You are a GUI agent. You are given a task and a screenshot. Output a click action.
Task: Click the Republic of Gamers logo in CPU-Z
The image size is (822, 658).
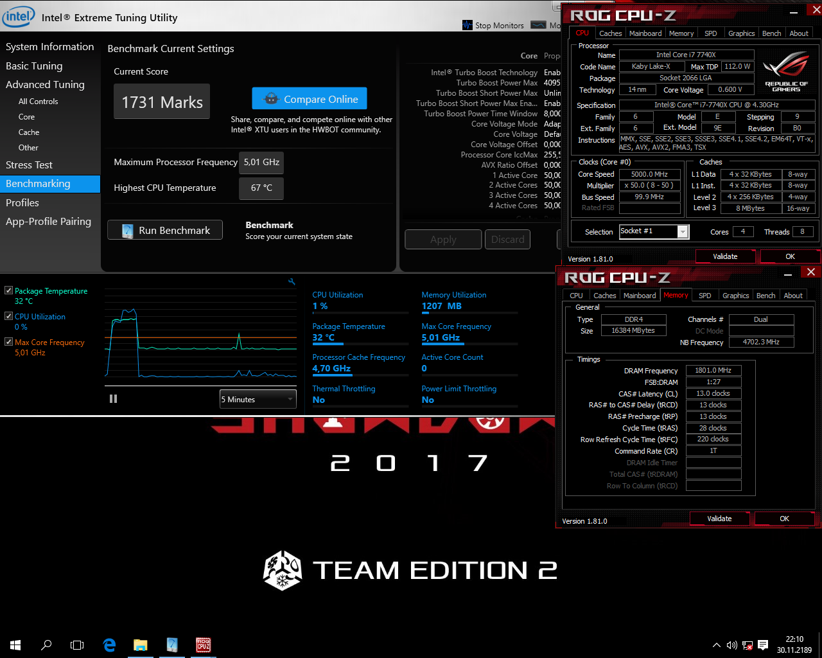[x=786, y=71]
